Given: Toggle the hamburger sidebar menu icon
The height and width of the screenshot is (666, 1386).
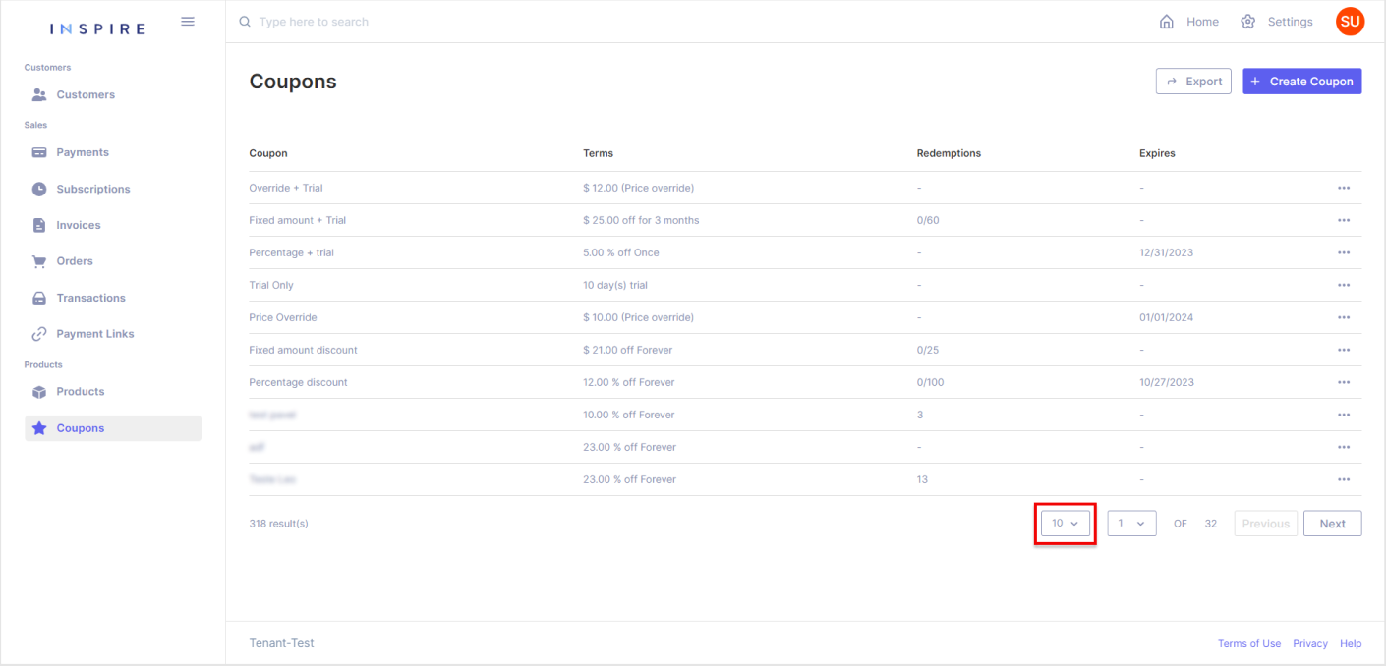Looking at the screenshot, I should pos(188,21).
